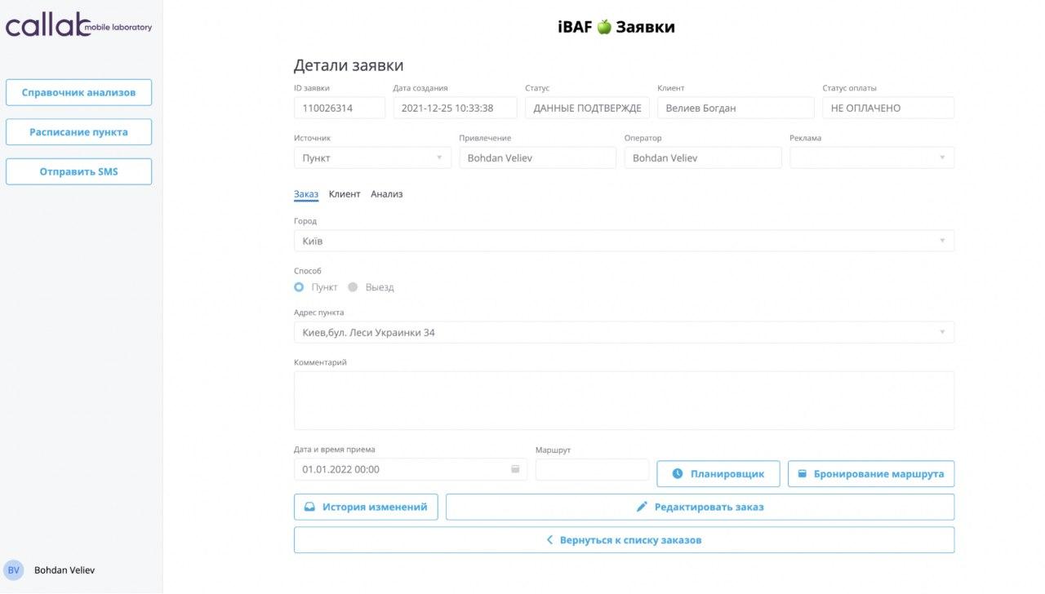Click the calendar icon in date field
This screenshot has width=1045, height=594.
point(515,469)
